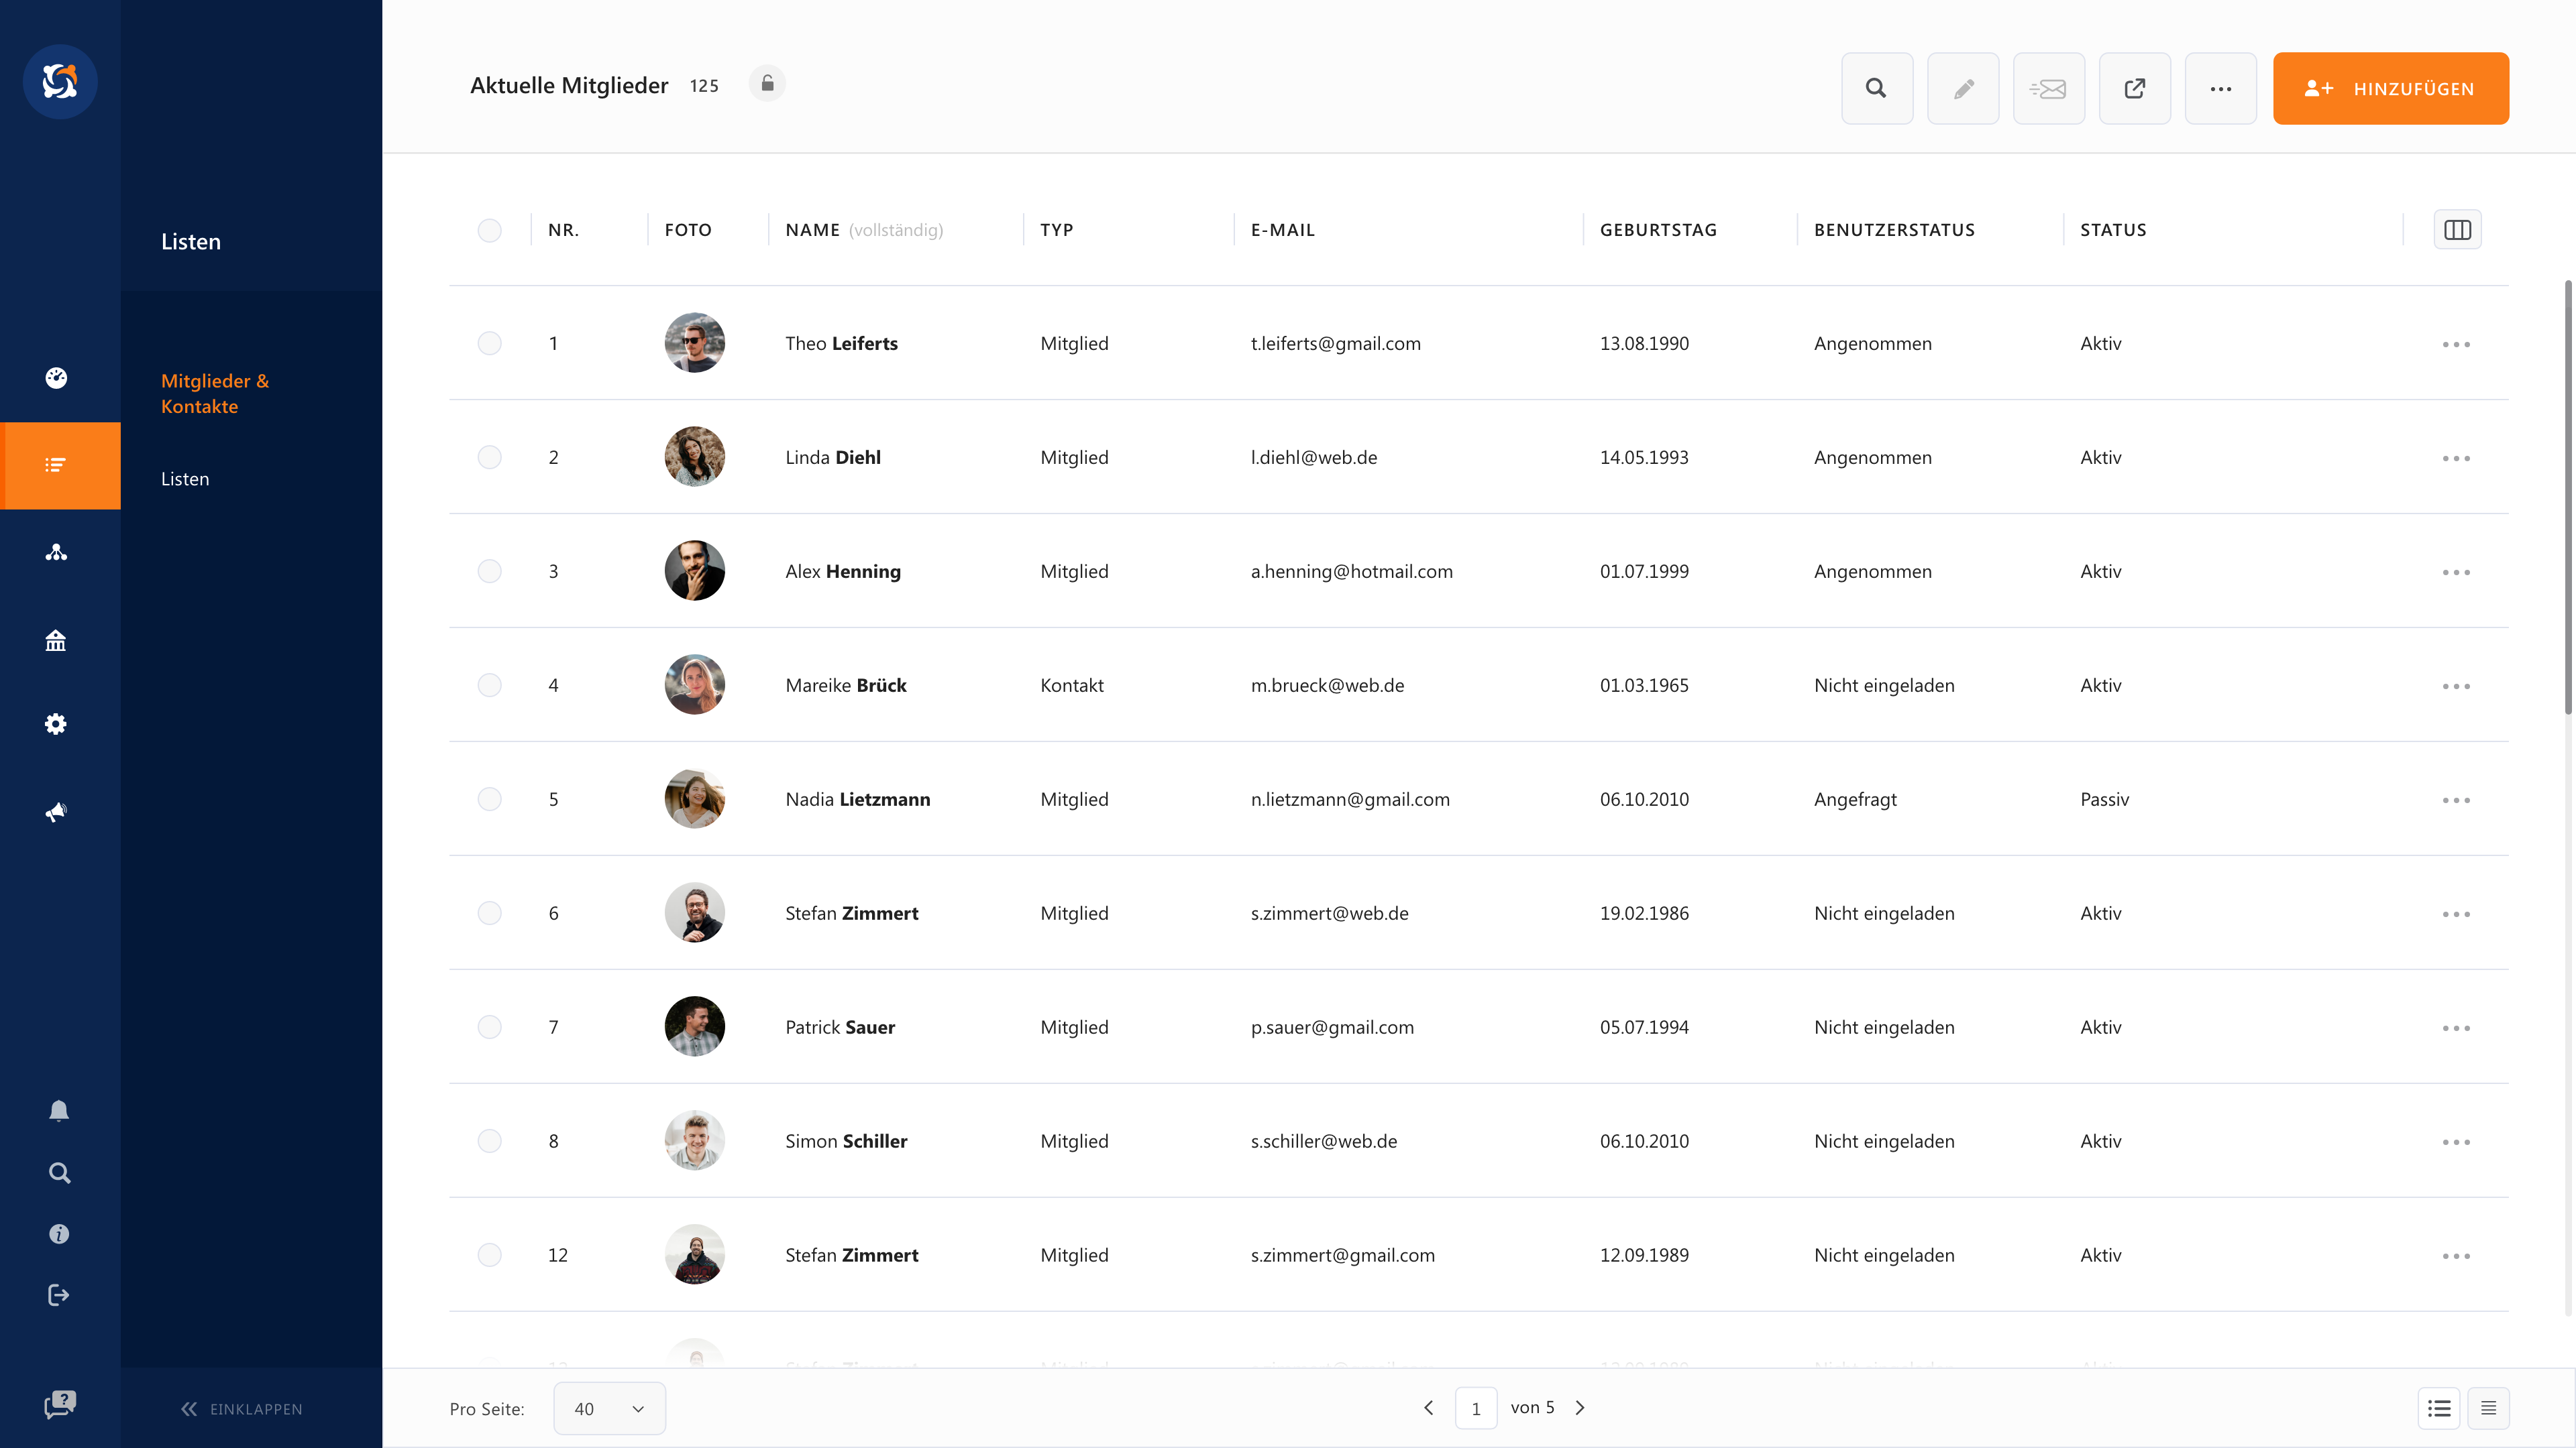Tick the checkbox for Mareike Brück
Screen dimensions: 2576x1448
489,686
